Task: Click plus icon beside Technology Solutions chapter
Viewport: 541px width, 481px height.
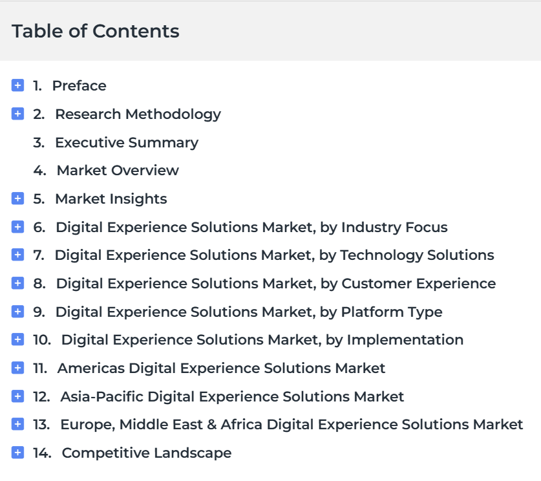Action: 17,255
